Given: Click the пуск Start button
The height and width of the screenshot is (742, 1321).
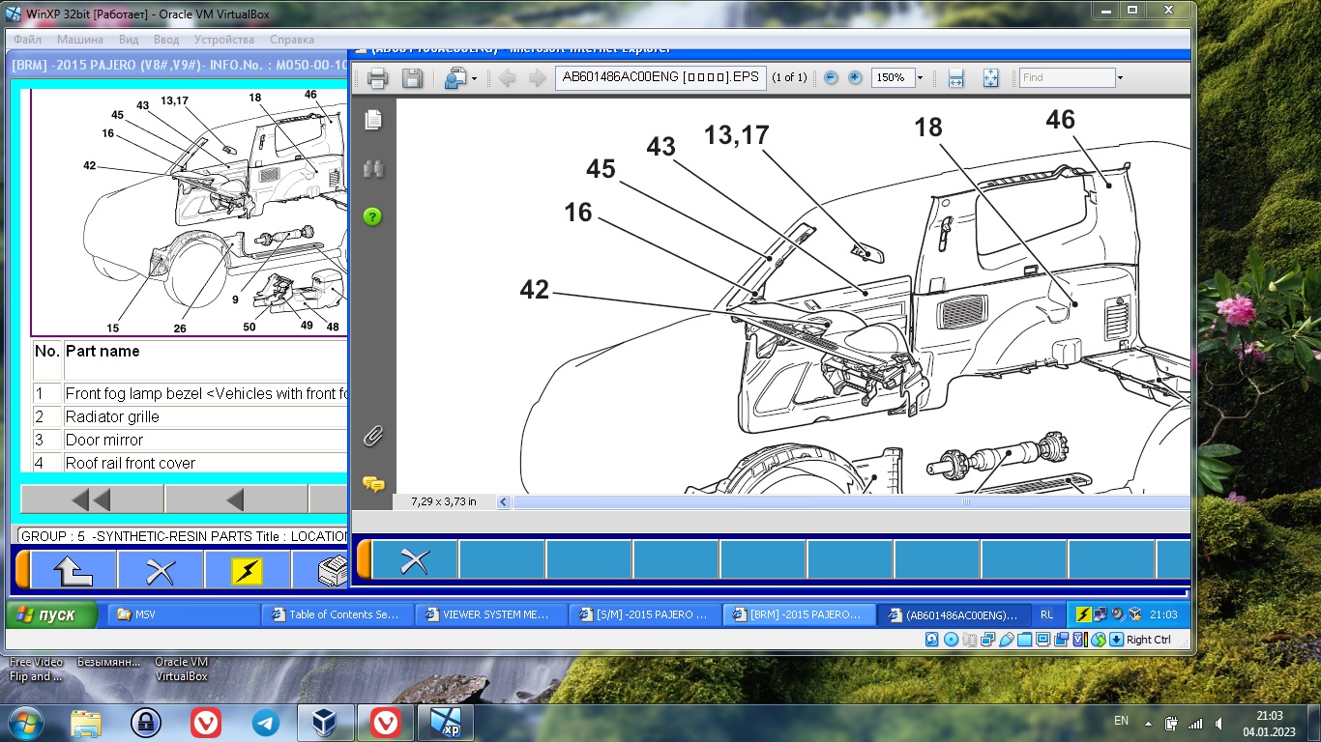Looking at the screenshot, I should 54,614.
